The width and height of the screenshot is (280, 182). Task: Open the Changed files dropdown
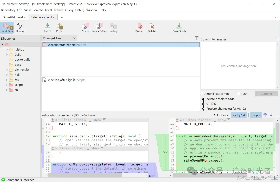(x=59, y=38)
